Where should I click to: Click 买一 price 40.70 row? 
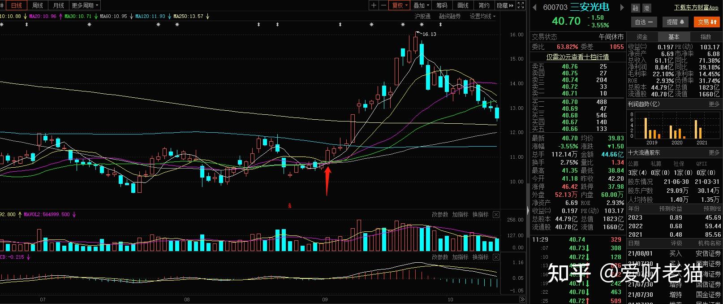pos(577,102)
